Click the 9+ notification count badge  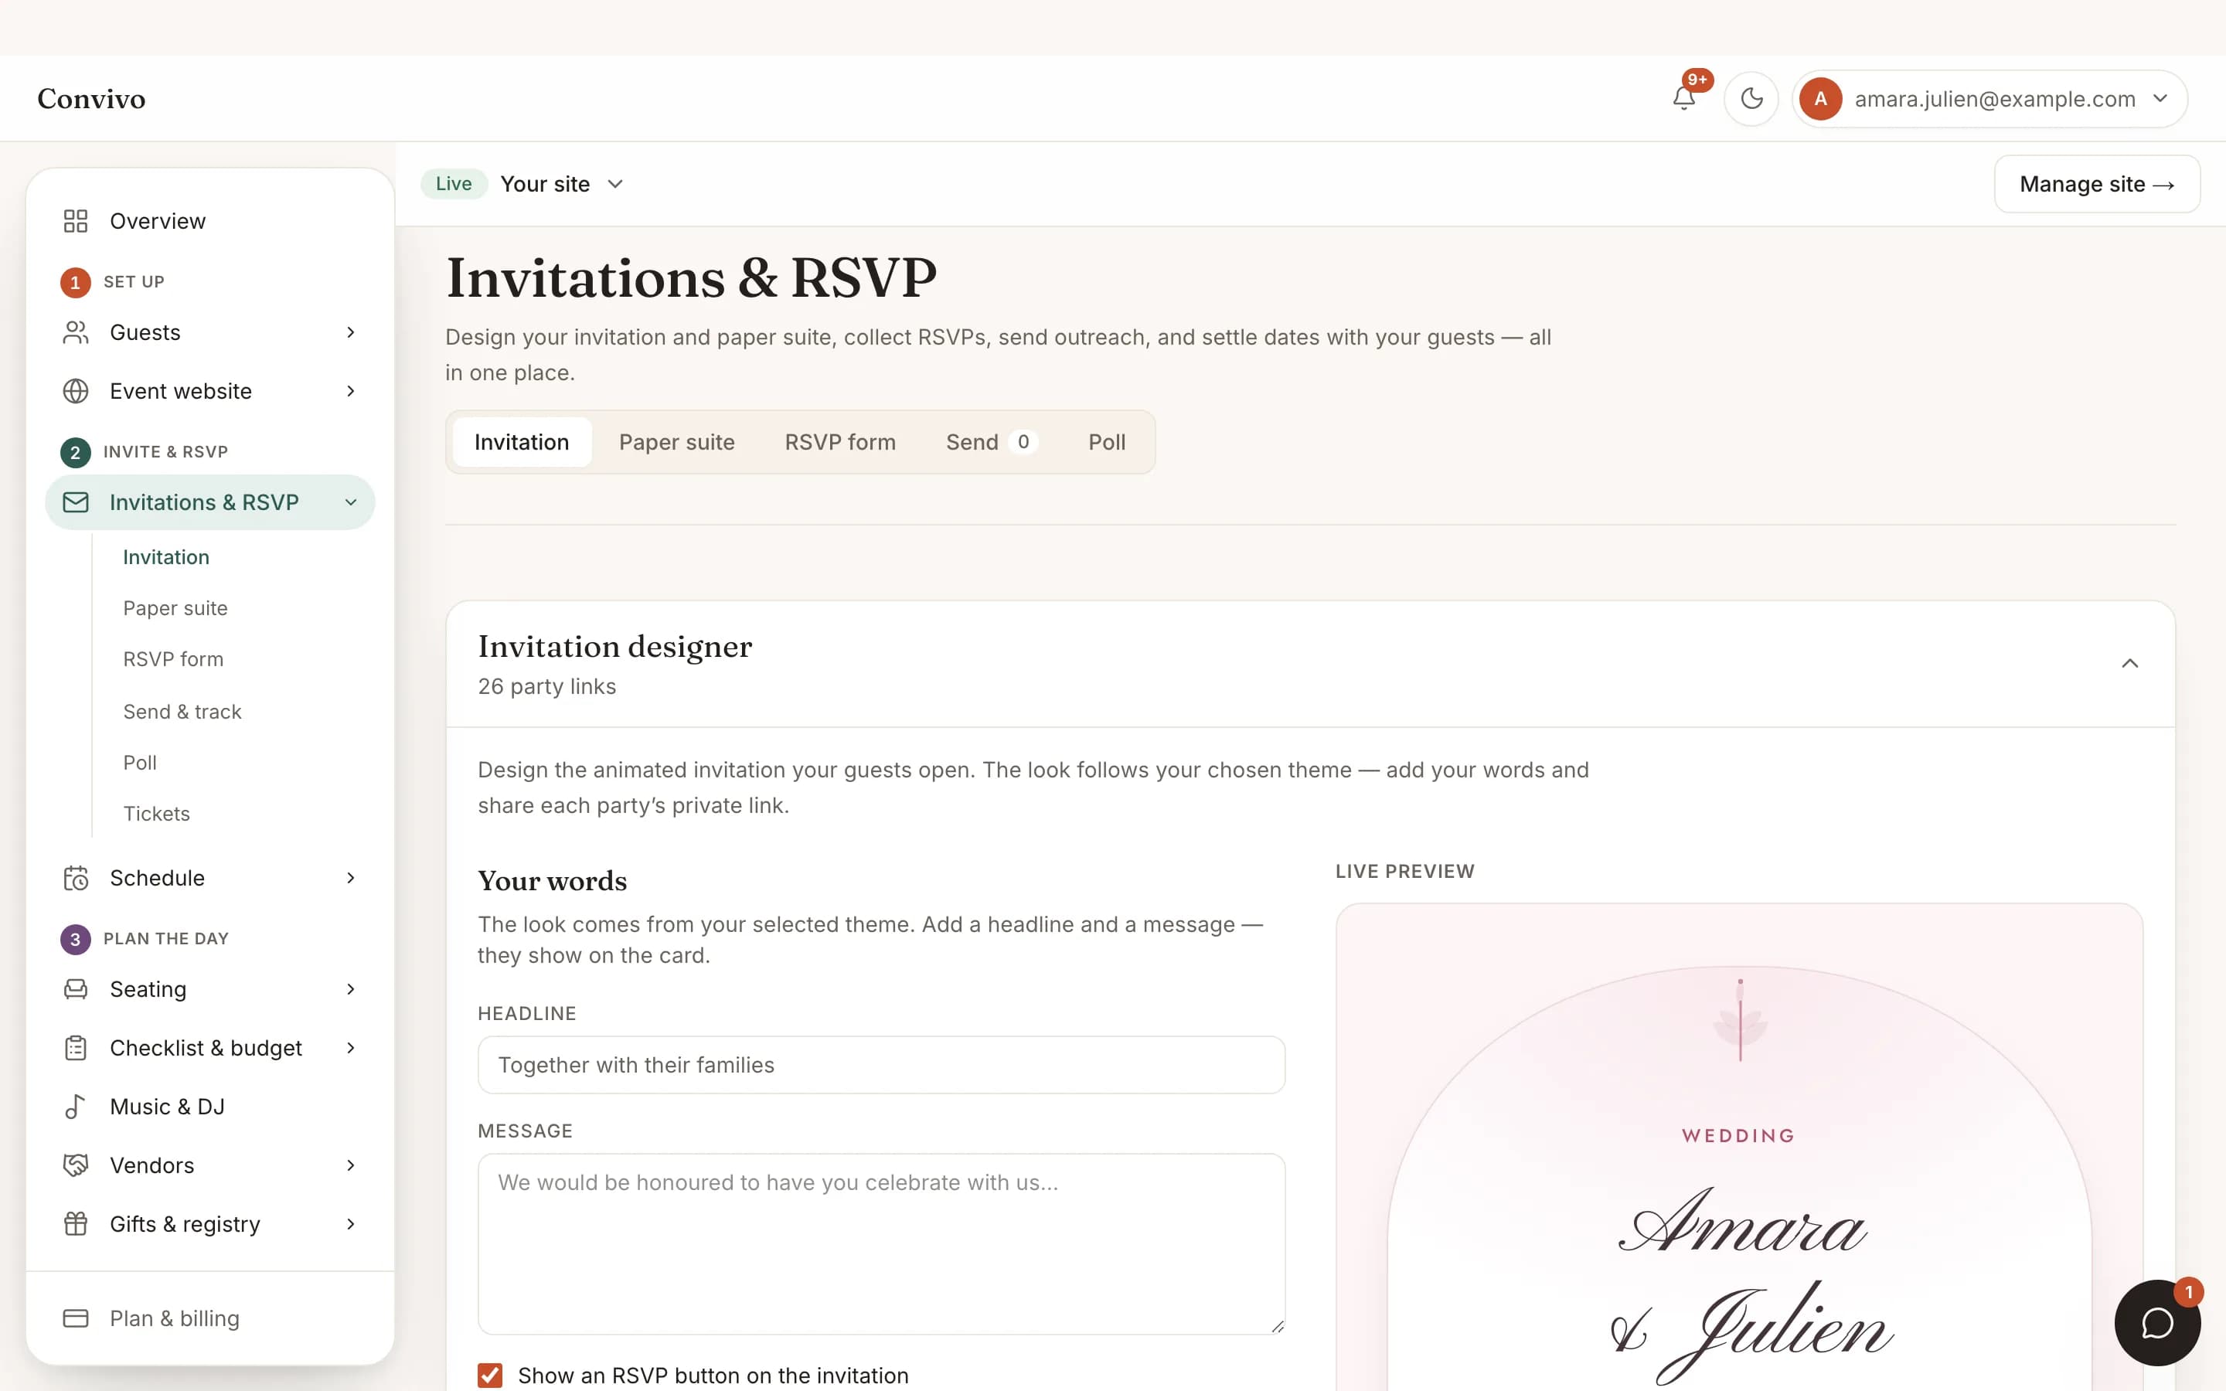[1697, 80]
